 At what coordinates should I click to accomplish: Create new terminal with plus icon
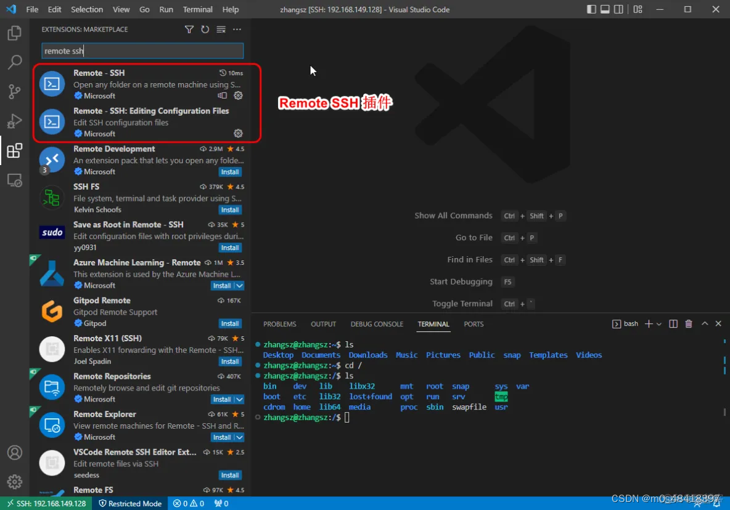click(x=649, y=323)
